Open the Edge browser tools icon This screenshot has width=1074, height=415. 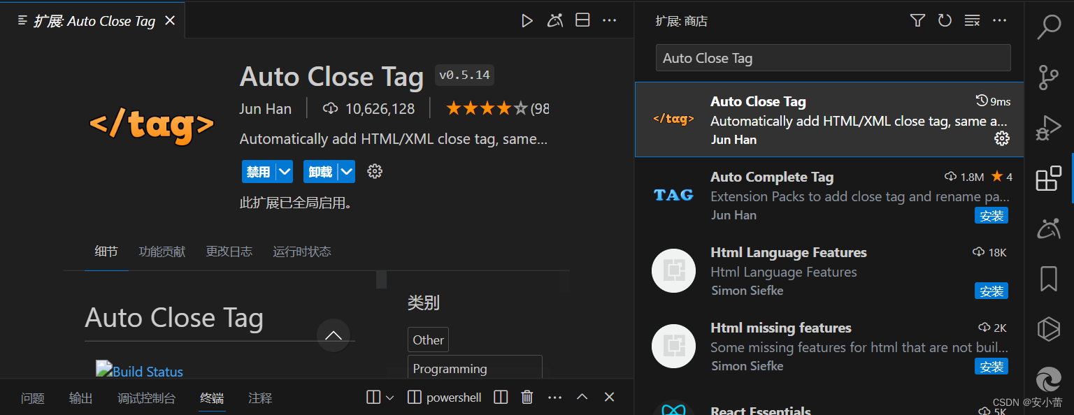(1049, 380)
